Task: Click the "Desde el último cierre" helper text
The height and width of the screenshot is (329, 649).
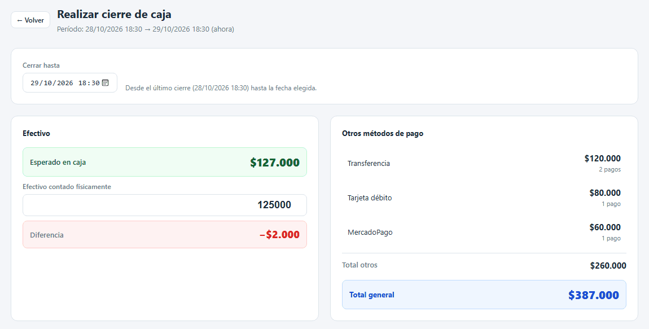Action: click(221, 88)
